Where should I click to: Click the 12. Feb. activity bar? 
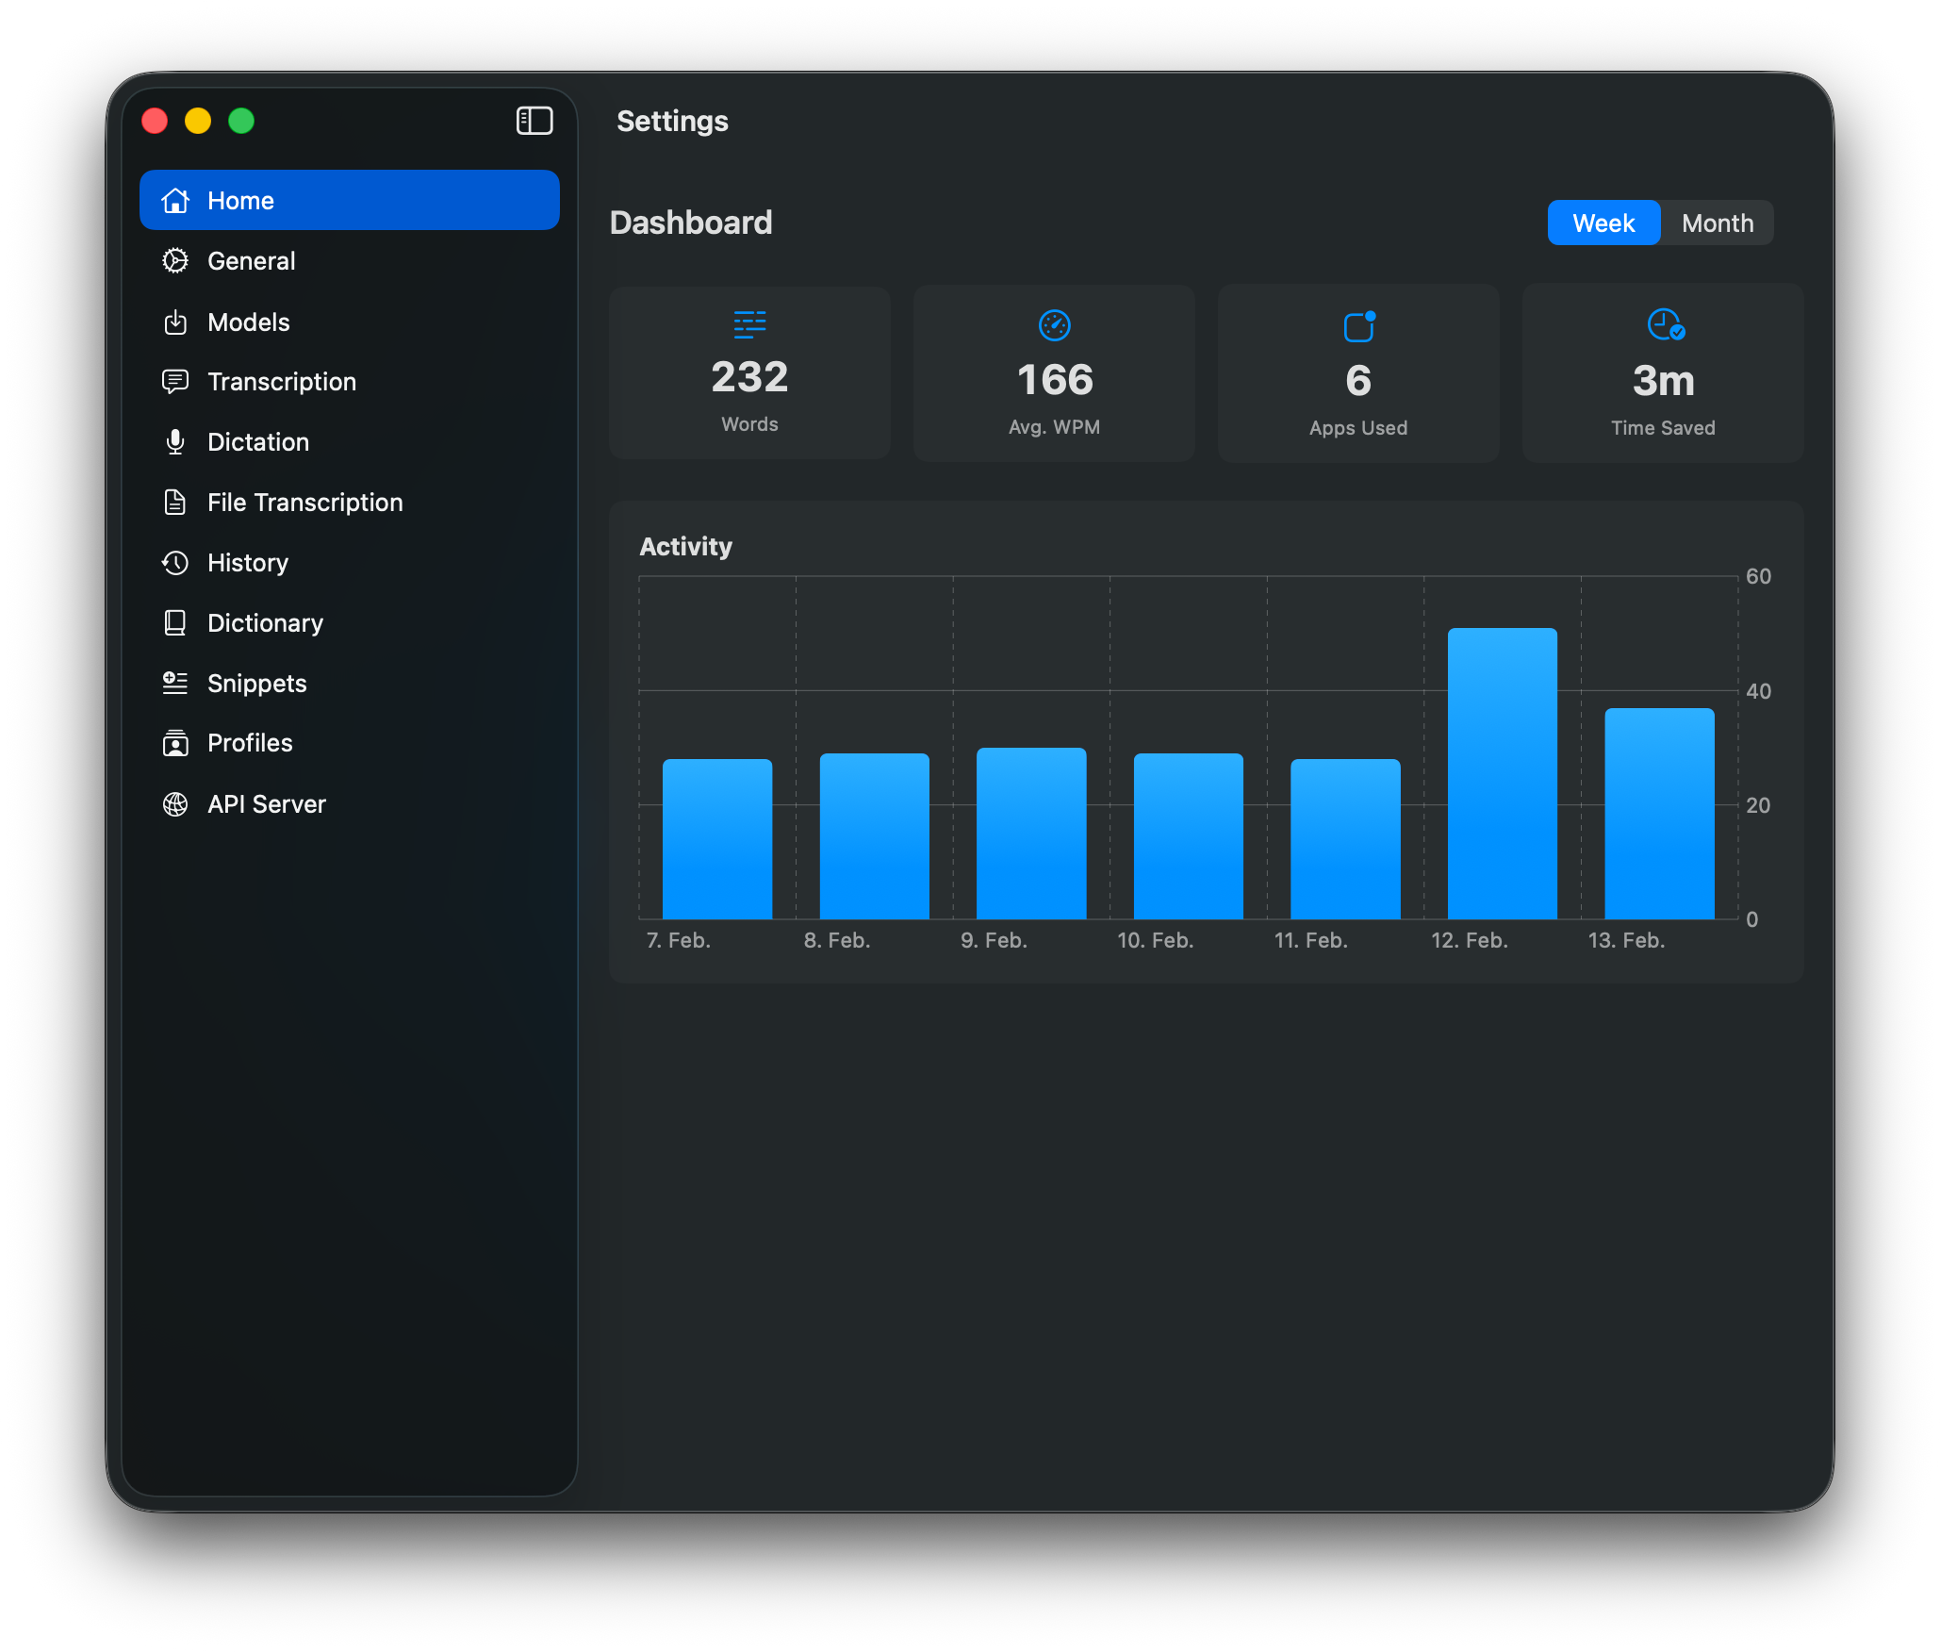click(1502, 773)
